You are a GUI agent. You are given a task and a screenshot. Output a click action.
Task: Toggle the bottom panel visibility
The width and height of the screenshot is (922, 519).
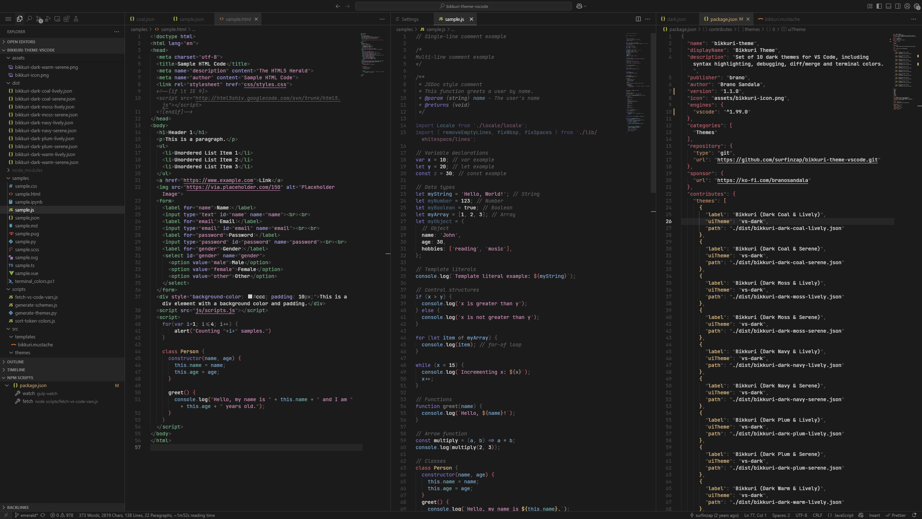(889, 6)
